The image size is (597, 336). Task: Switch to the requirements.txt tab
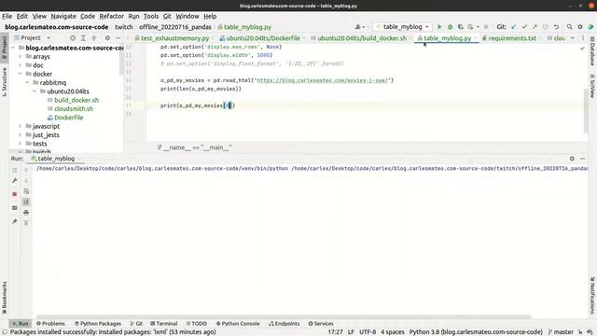click(x=512, y=38)
